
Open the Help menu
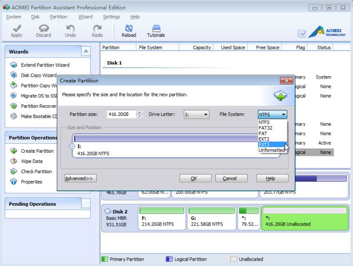click(135, 17)
